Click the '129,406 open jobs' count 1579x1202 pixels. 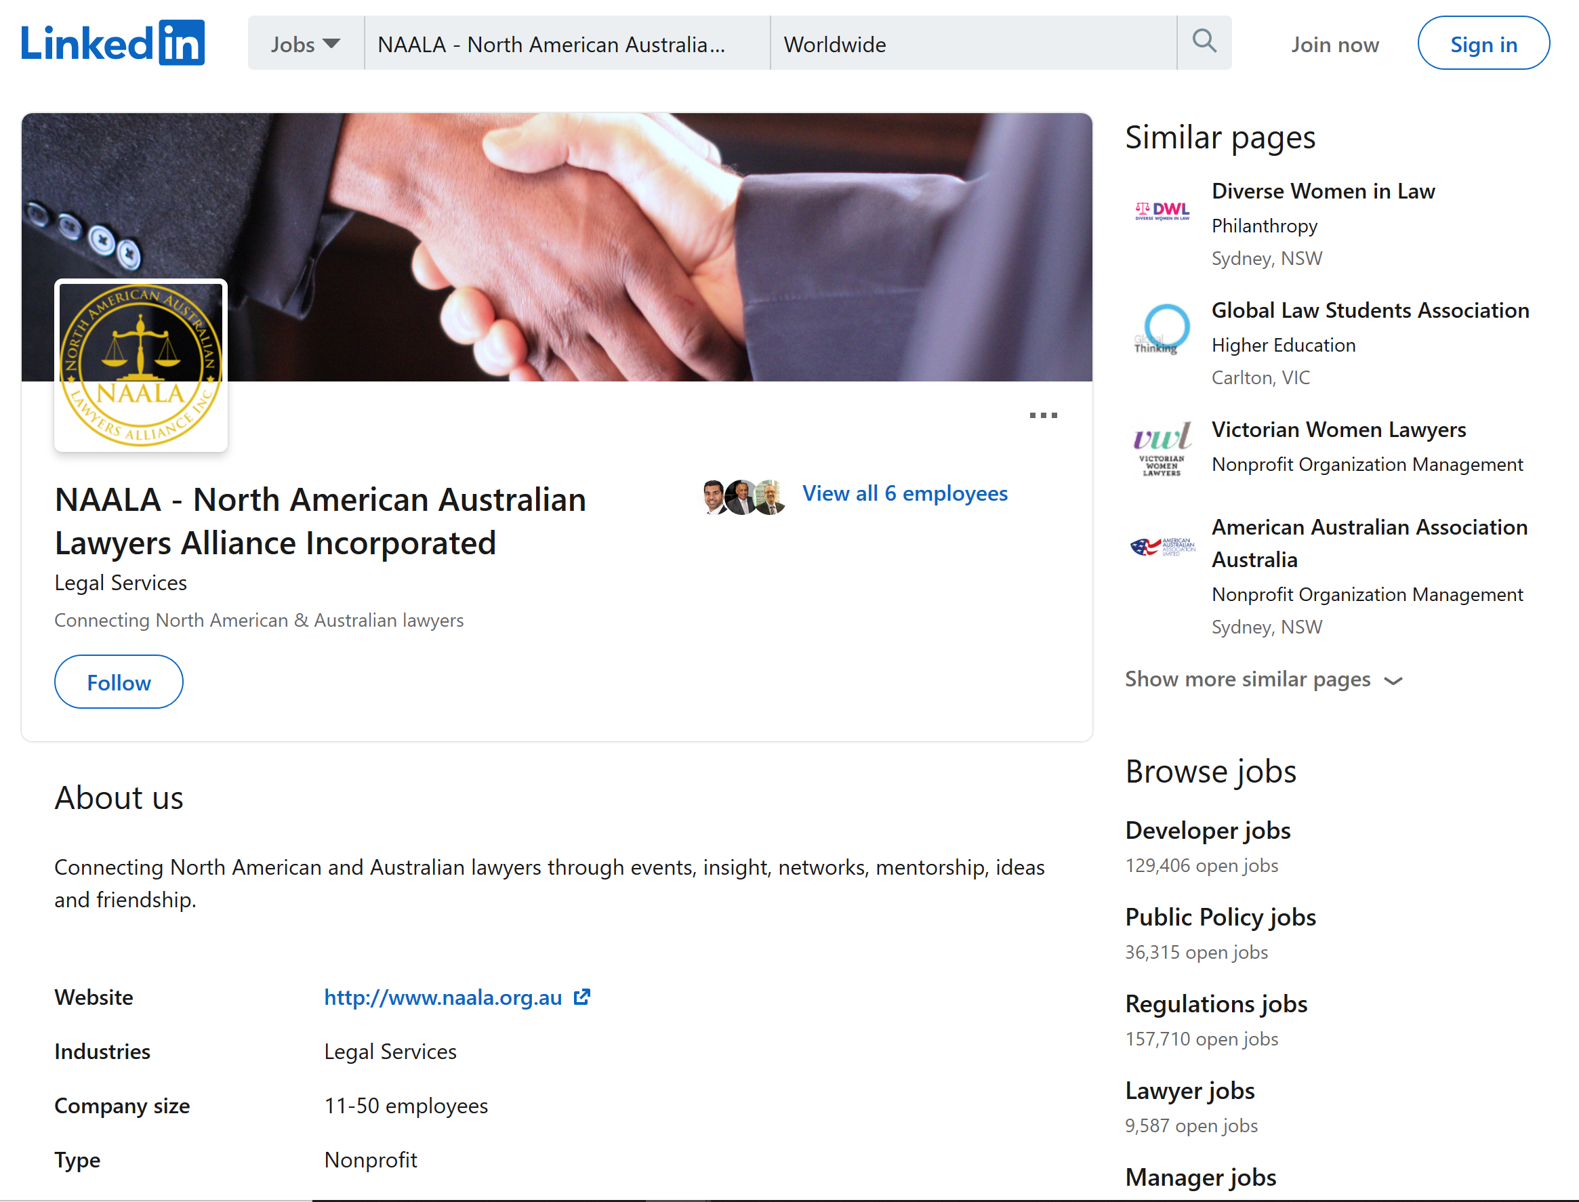click(1202, 865)
